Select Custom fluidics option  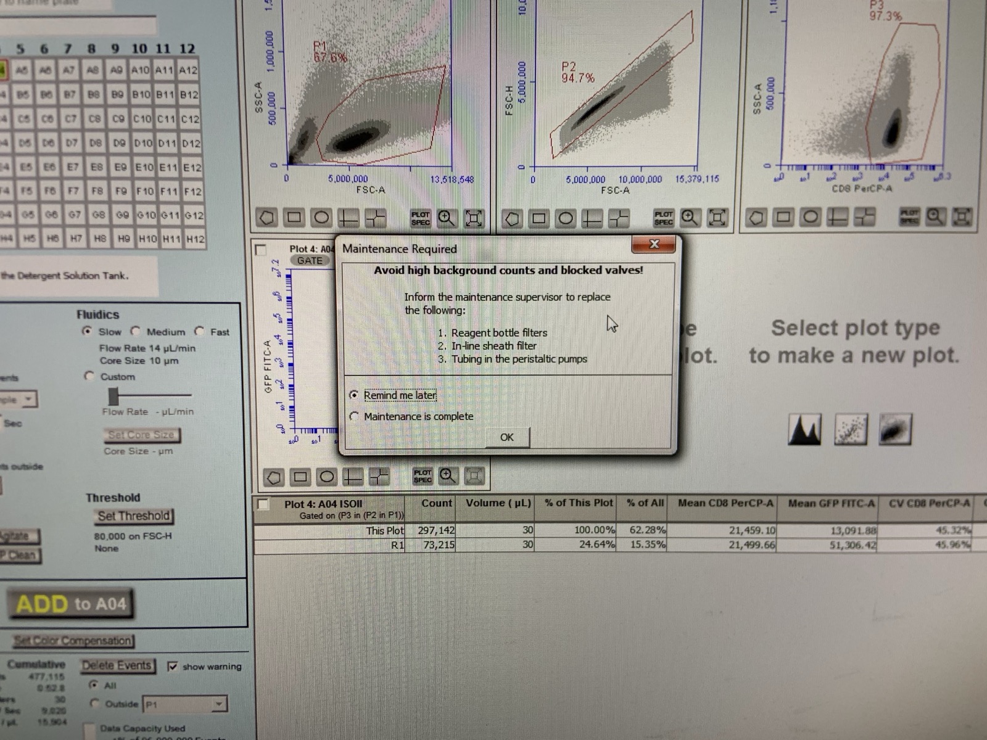[x=89, y=376]
